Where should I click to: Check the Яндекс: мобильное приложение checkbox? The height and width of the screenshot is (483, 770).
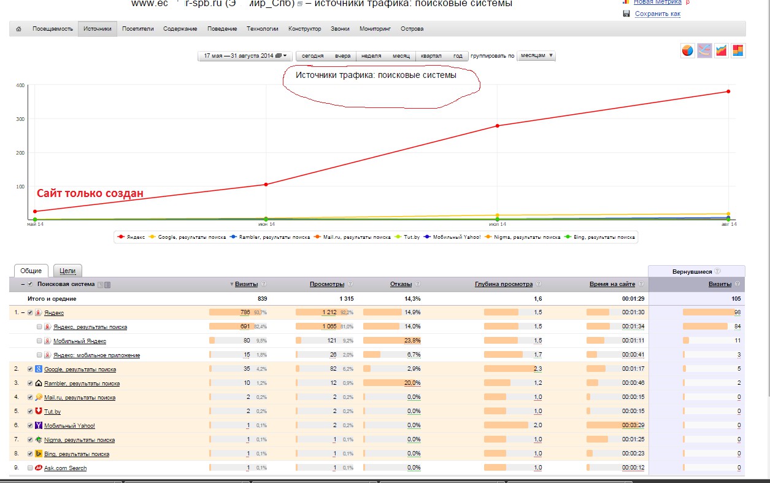point(39,355)
